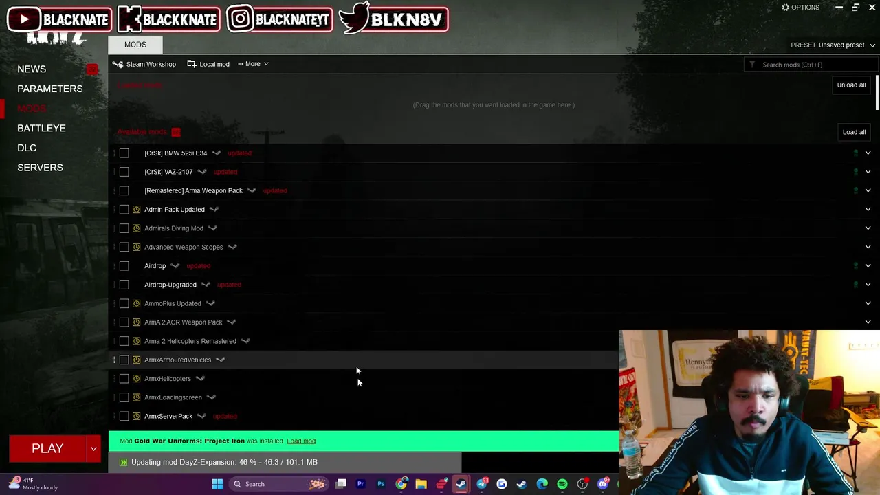Screen dimensions: 880x495
Task: Tick ArmxServerPack checkbox
Action: (124, 416)
